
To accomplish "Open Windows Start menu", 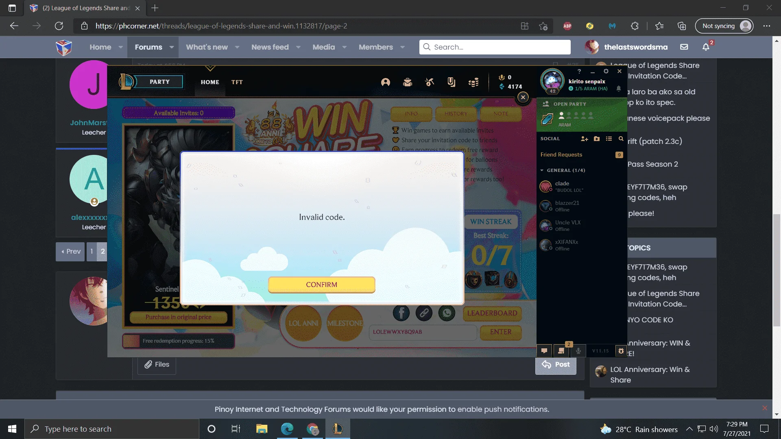I will click(x=12, y=429).
